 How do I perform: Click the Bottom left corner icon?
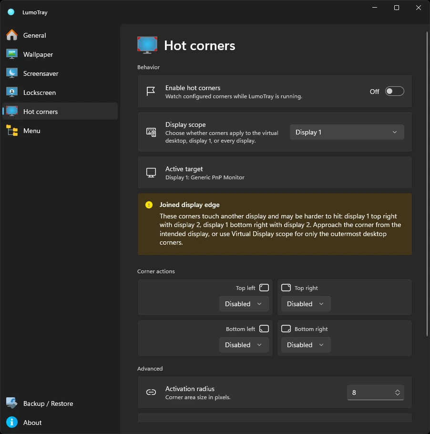coord(264,329)
